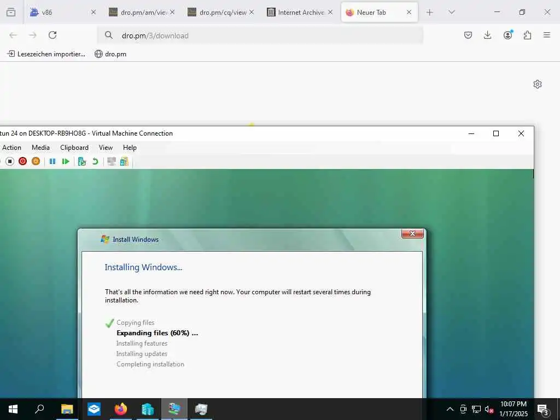The height and width of the screenshot is (420, 560).
Task: Close the v86 tab
Action: pyautogui.click(x=93, y=12)
